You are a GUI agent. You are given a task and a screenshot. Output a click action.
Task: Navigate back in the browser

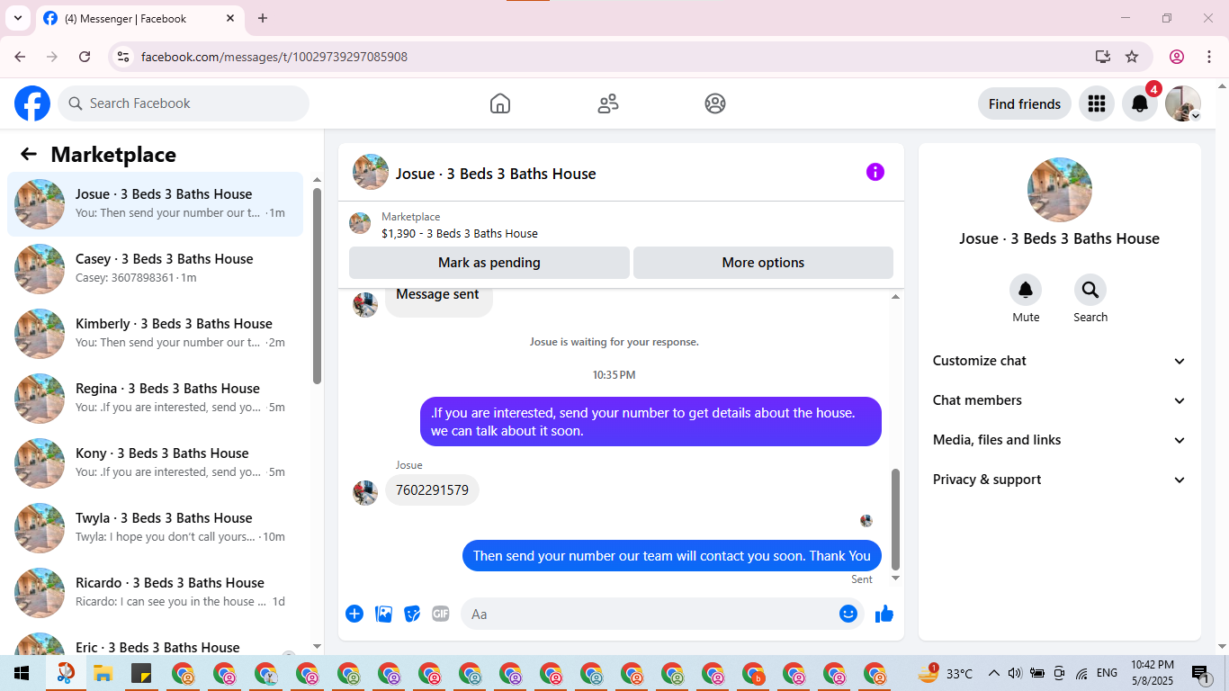click(x=20, y=57)
